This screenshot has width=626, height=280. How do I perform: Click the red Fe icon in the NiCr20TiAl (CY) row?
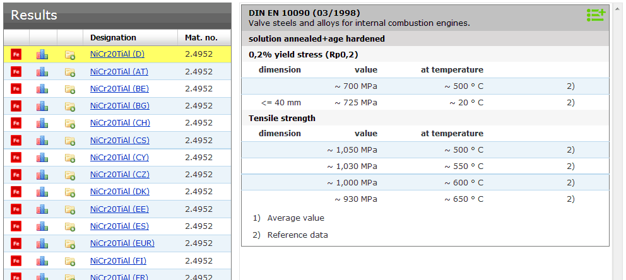[x=16, y=157]
